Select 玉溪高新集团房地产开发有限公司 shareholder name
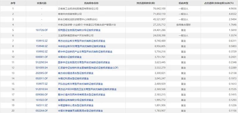Viewport: 238px width, 113px height. (x=76, y=35)
